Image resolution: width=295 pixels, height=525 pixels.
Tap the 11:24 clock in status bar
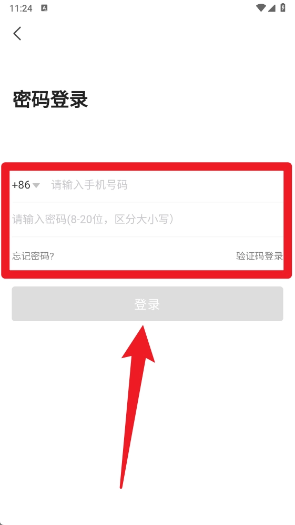(21, 8)
